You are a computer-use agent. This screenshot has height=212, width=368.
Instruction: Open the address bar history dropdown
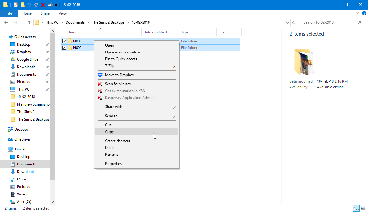click(x=288, y=22)
